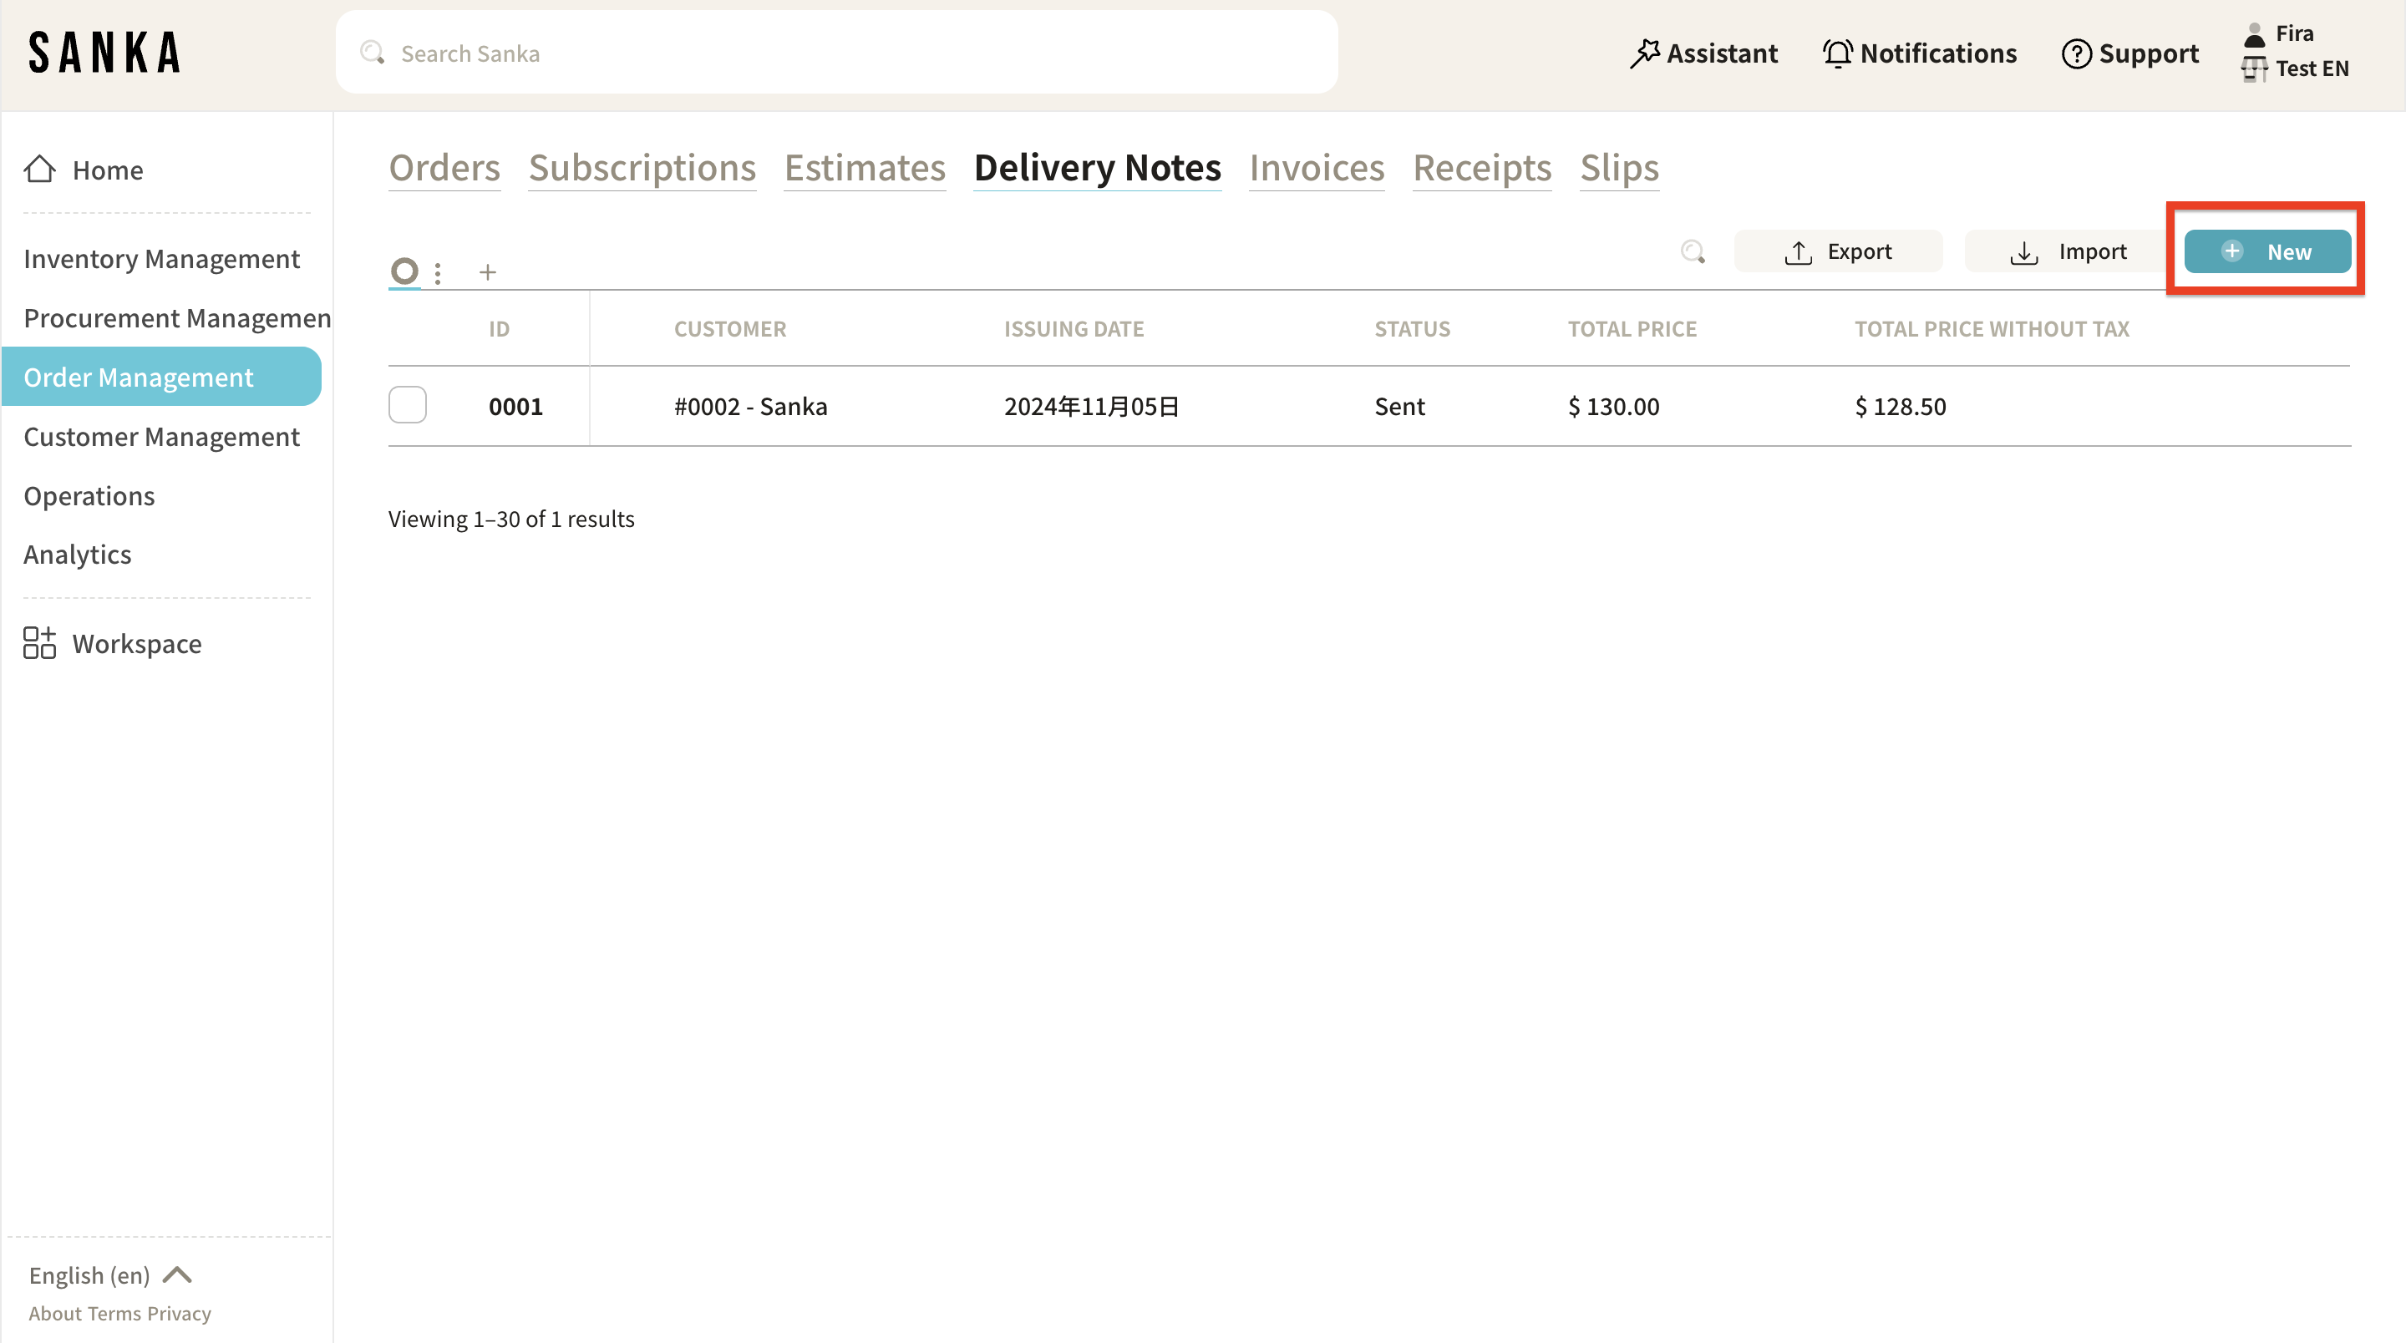2406x1343 pixels.
Task: Select the circle view tab icon
Action: pyautogui.click(x=404, y=271)
